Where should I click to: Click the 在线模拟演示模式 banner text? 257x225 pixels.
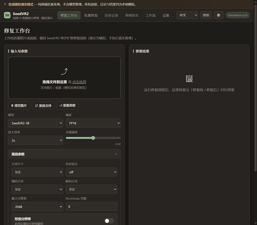21,4
